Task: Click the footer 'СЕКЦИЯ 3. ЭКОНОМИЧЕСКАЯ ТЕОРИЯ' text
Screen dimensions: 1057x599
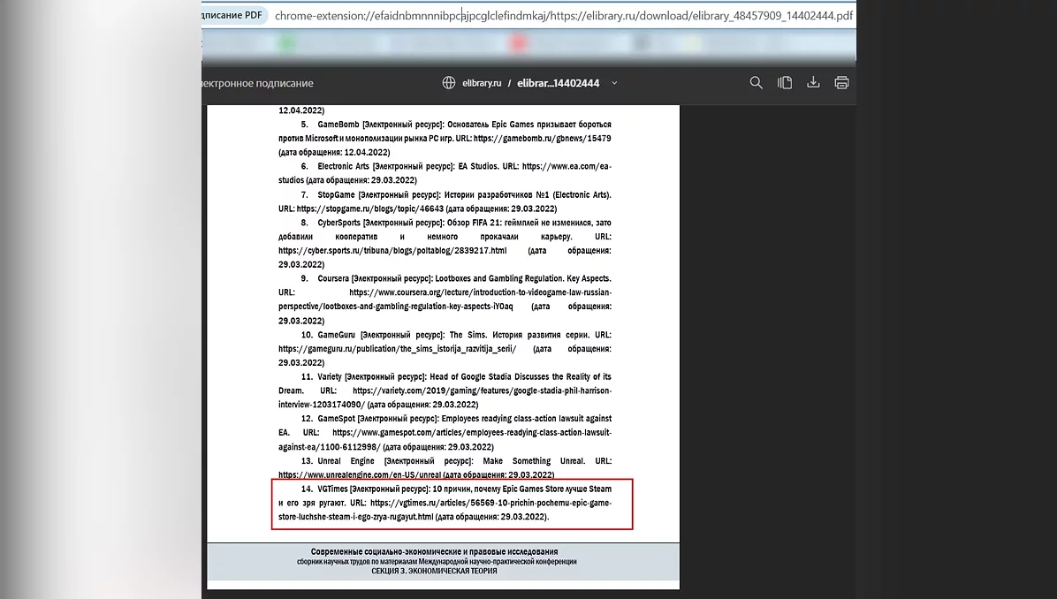Action: coord(434,572)
